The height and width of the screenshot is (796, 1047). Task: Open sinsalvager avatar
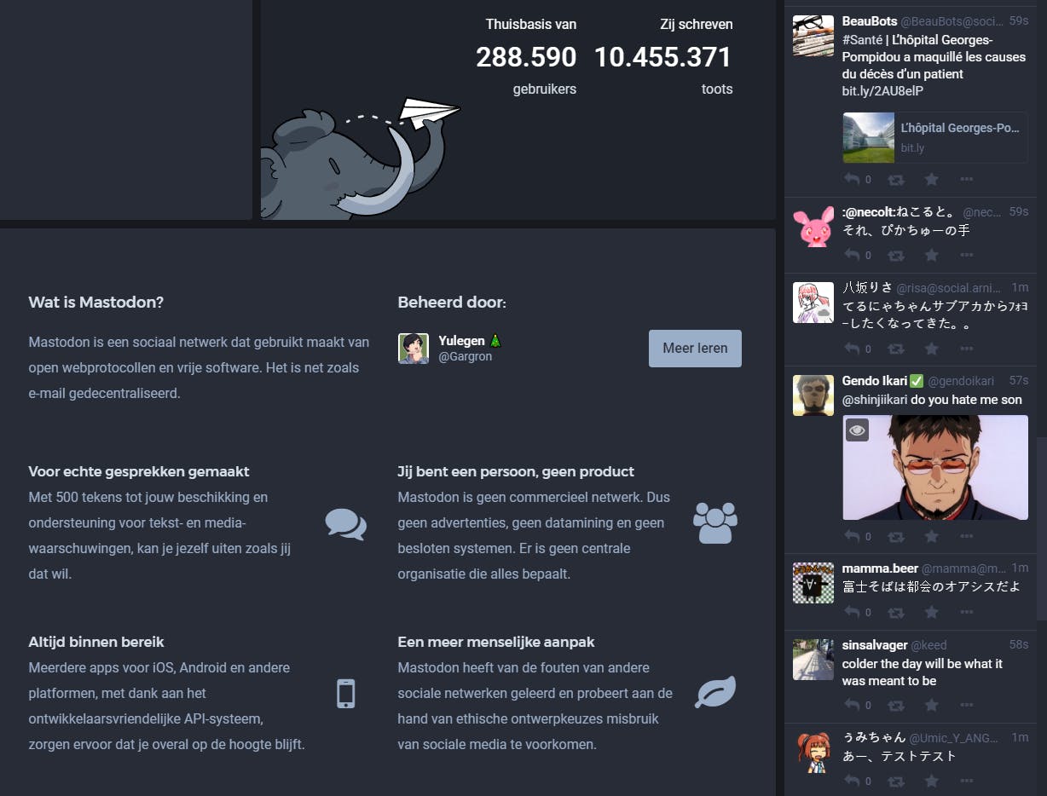813,660
